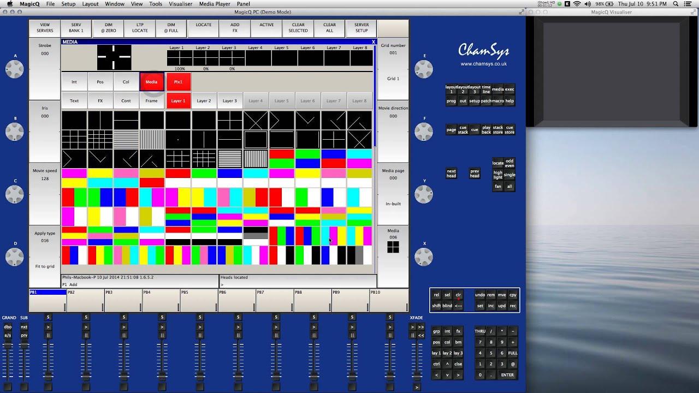Select the Pos attribute tab
This screenshot has height=393, width=699.
100,82
